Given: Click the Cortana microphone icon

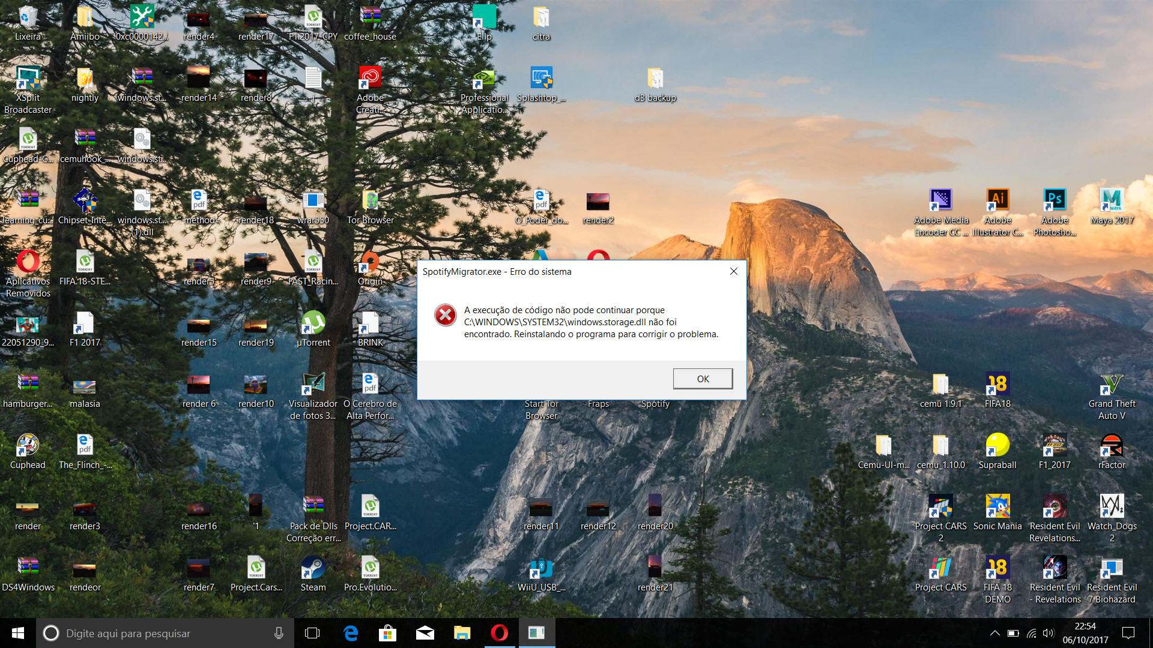Looking at the screenshot, I should coord(279,633).
